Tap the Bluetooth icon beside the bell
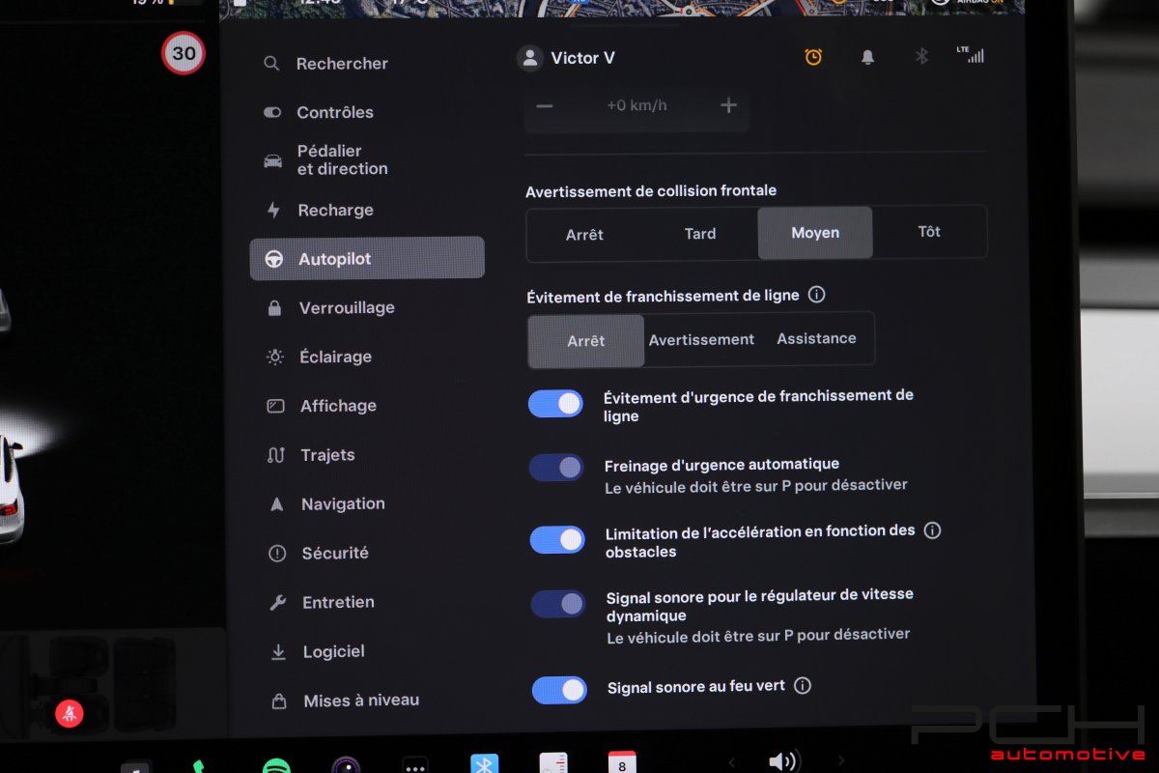 (x=921, y=57)
